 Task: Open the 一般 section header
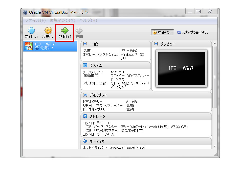pos(116,44)
